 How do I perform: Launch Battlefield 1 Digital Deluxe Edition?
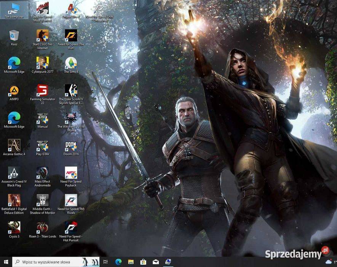coord(14,201)
